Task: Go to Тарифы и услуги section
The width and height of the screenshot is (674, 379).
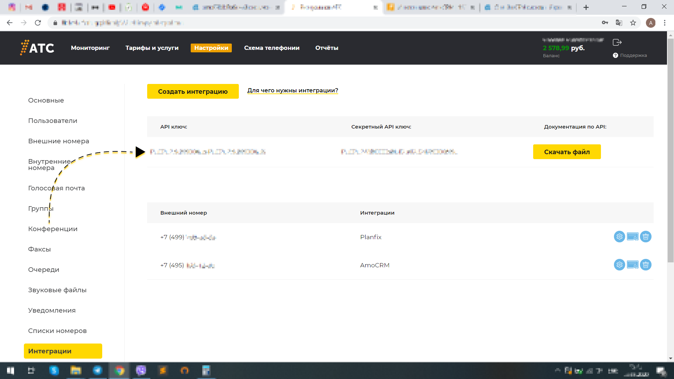Action: [152, 48]
